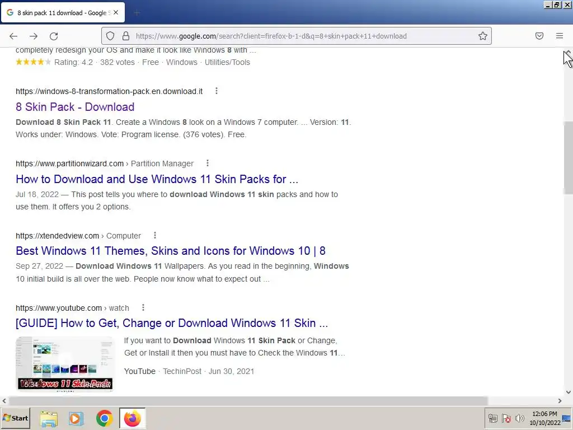
Task: Go forward to the next page
Action: (x=34, y=36)
